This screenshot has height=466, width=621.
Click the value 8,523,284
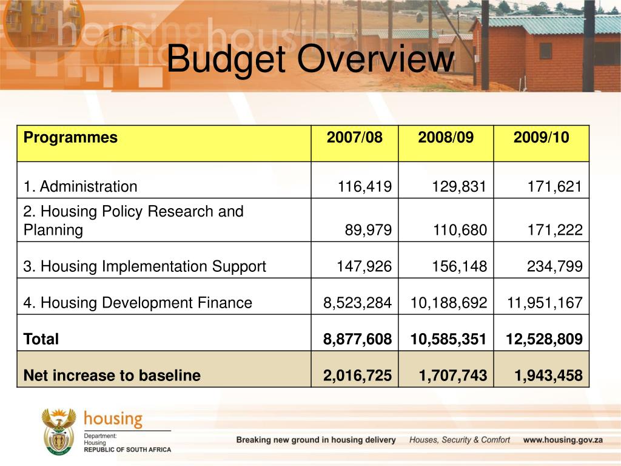pyautogui.click(x=358, y=303)
